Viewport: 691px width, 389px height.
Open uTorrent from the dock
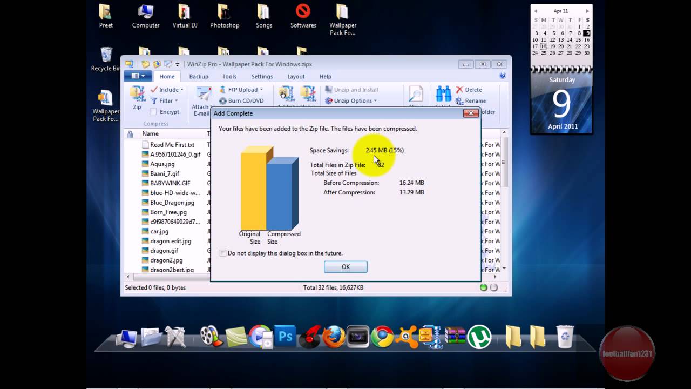coord(479,337)
